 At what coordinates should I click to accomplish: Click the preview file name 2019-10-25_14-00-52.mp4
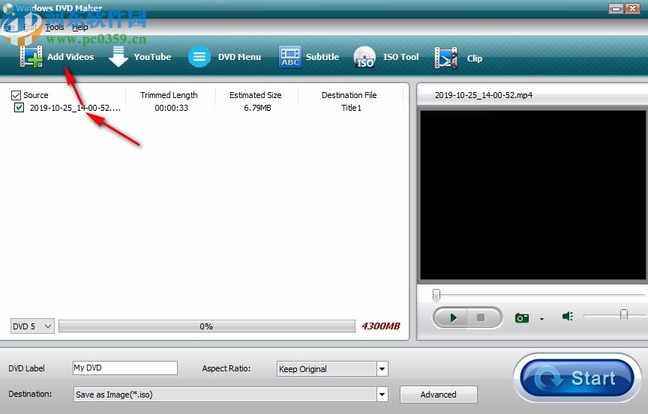coord(484,95)
